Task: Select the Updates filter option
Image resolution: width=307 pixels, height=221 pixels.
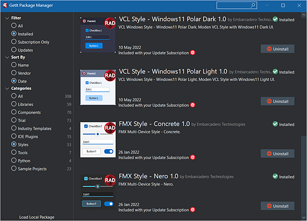Action: 14,50
